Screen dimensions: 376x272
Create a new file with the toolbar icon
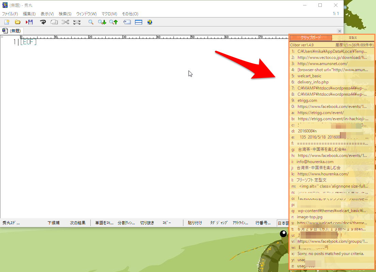[x=7, y=22]
